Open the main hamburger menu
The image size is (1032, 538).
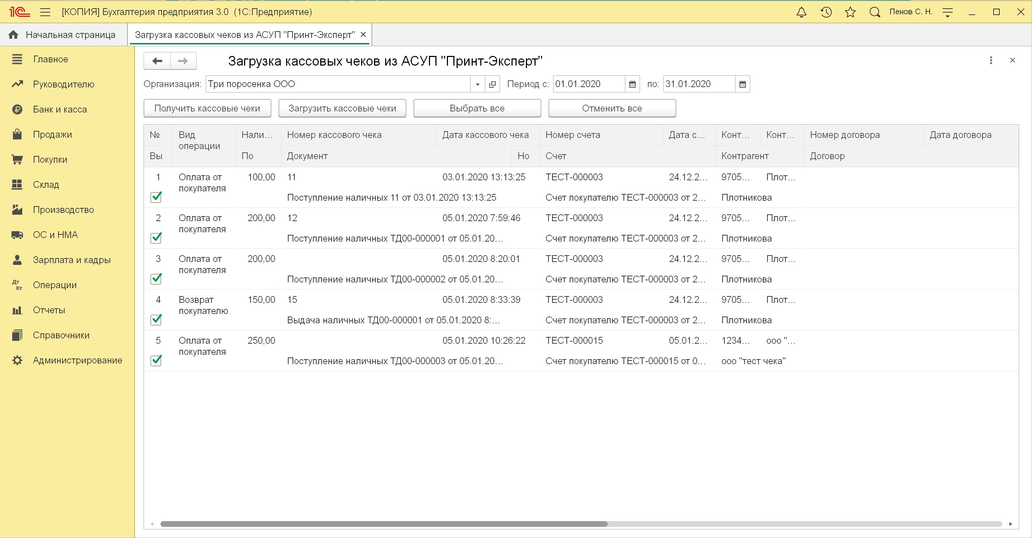click(45, 12)
